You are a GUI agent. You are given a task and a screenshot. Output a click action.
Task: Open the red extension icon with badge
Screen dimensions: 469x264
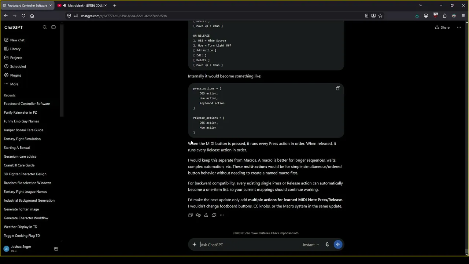[435, 15]
